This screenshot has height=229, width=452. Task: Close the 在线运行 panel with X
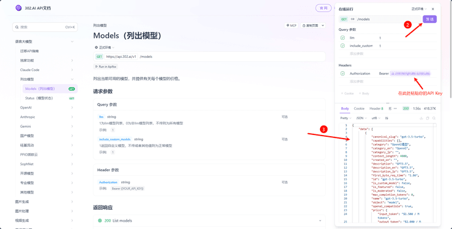[x=433, y=9]
